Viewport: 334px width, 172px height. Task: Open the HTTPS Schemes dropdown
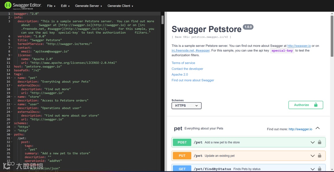coord(186,105)
